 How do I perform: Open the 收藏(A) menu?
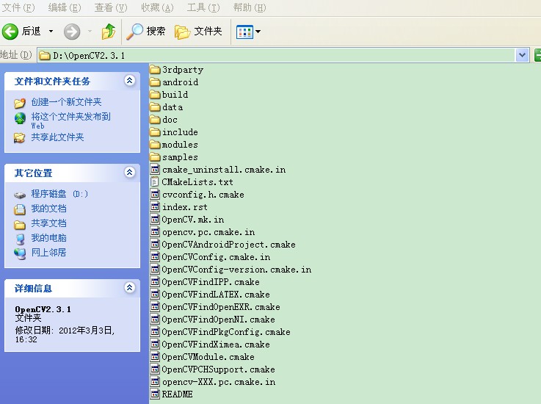tap(157, 7)
